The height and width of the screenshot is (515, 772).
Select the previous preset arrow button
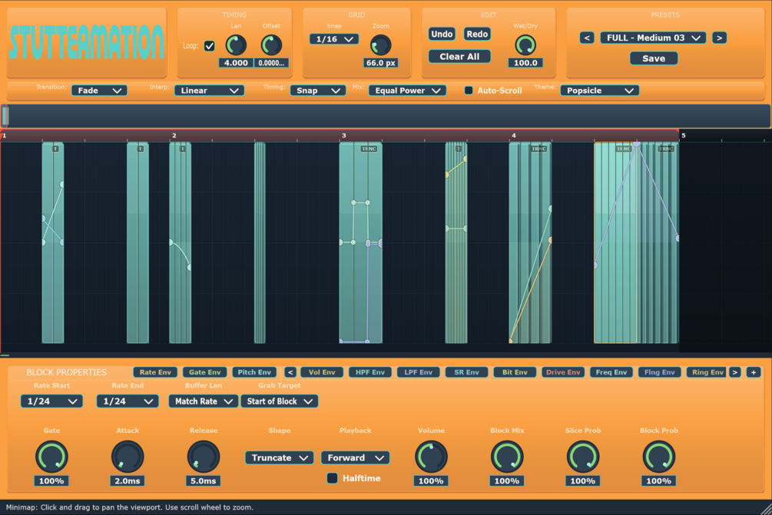coord(586,38)
